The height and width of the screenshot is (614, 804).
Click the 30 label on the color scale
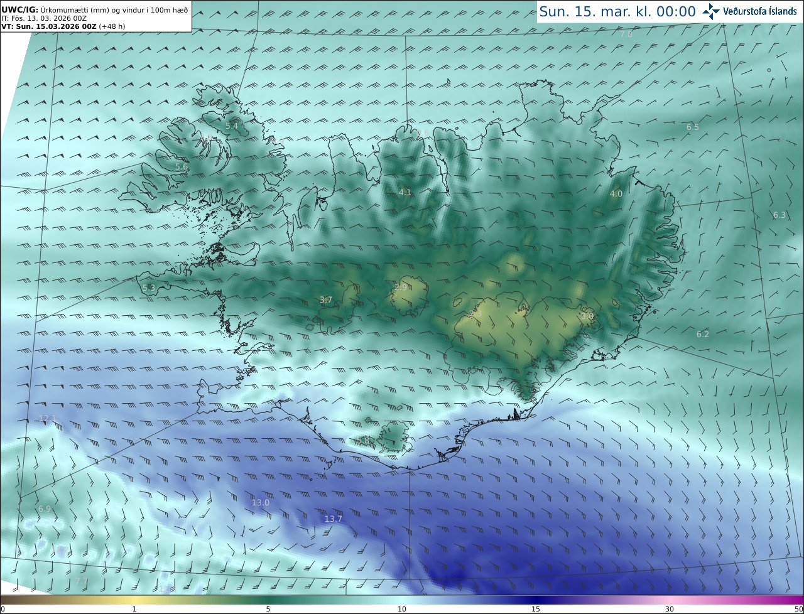coord(670,609)
